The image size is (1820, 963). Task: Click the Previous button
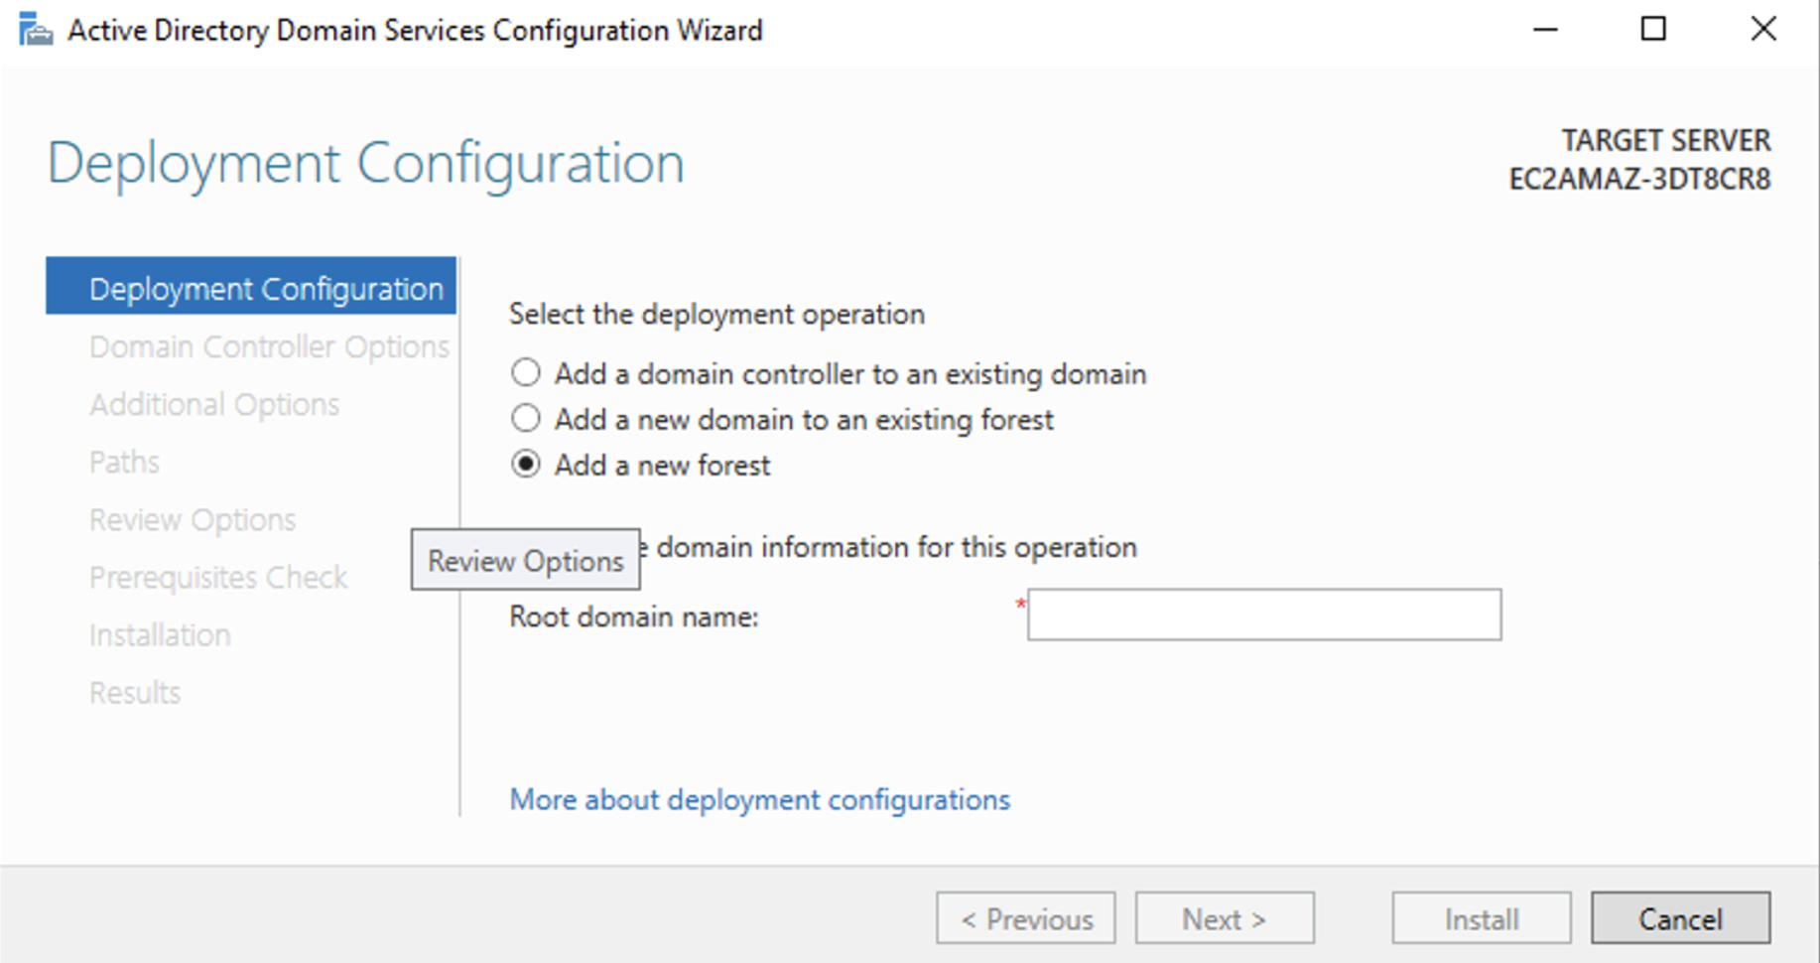pos(1025,918)
